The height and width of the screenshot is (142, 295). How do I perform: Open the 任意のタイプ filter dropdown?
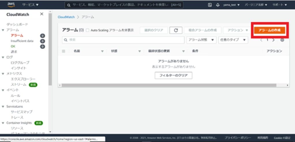point(233,40)
